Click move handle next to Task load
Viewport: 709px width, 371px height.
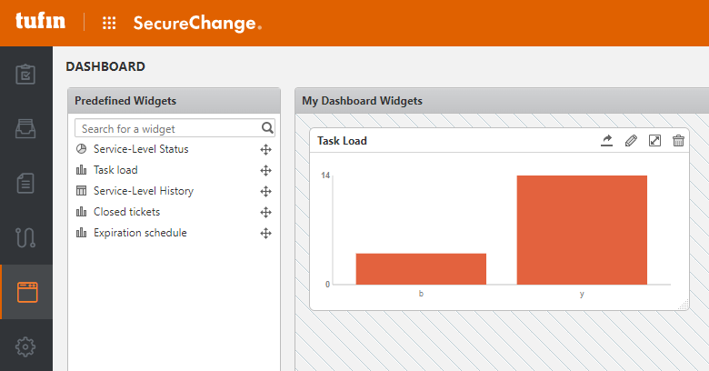[266, 170]
